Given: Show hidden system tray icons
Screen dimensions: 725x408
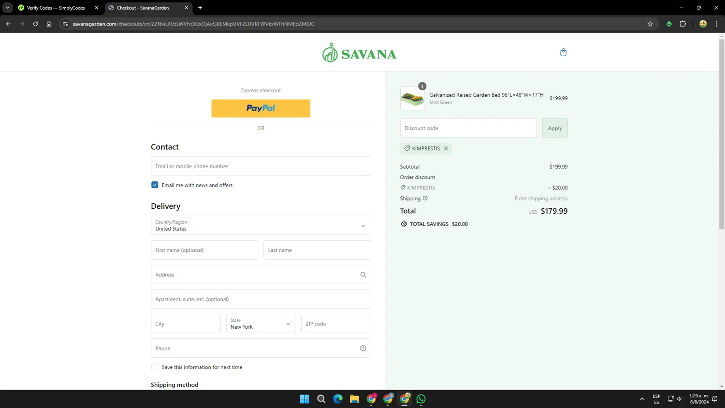Looking at the screenshot, I should coord(642,399).
